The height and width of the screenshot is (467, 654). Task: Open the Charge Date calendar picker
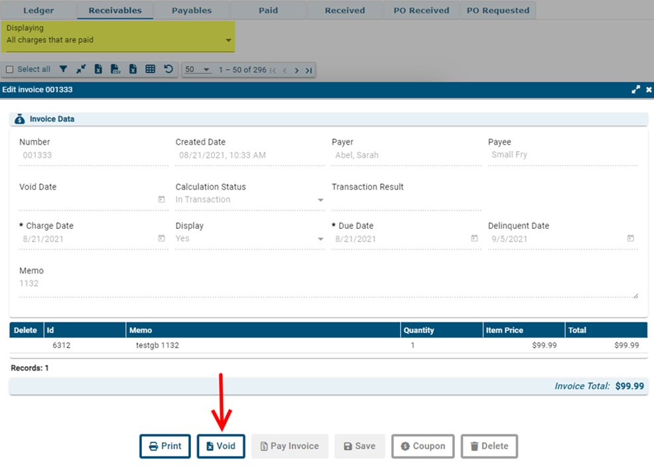coord(161,239)
